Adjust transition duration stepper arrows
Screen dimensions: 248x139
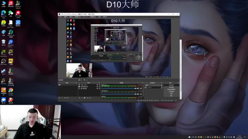[x=162, y=87]
